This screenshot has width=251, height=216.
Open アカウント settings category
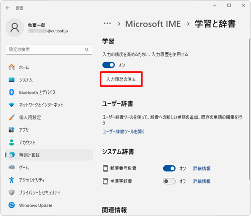[49, 142]
